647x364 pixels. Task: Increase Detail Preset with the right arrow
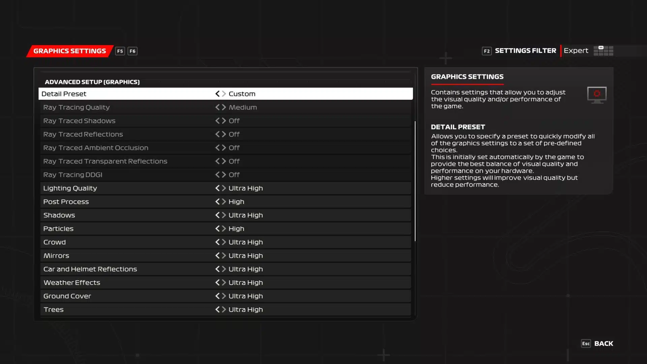click(x=223, y=94)
